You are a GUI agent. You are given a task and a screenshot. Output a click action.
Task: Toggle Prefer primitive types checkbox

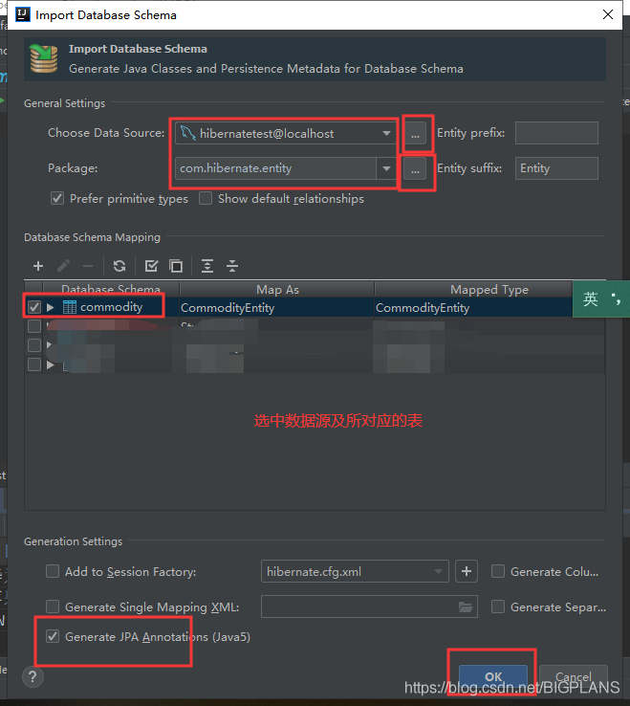(x=57, y=198)
